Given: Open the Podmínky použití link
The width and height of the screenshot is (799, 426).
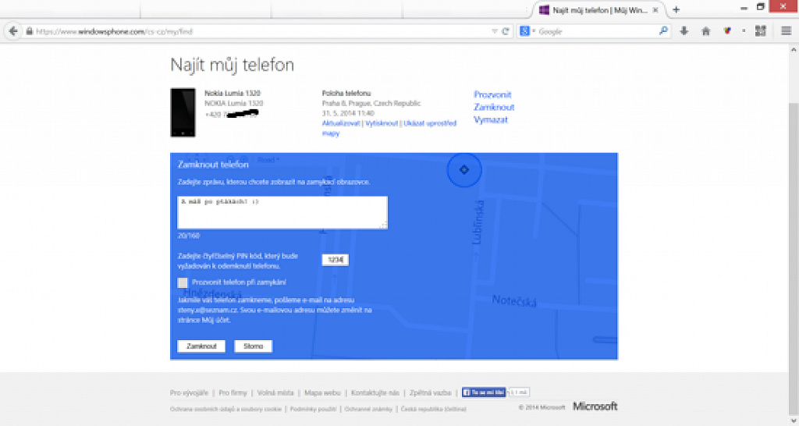Looking at the screenshot, I should 313,409.
